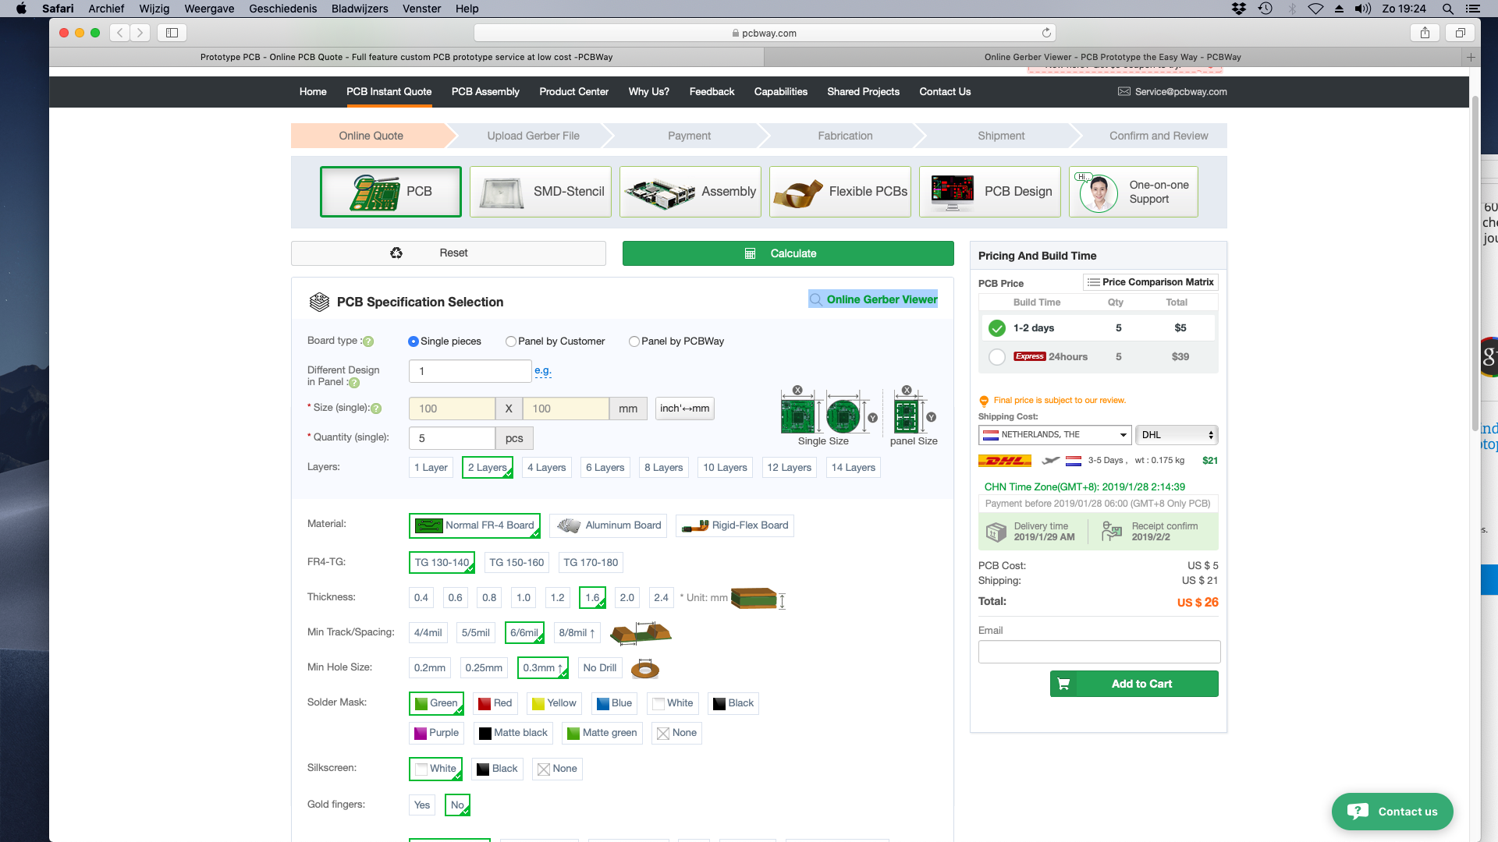Click the Size (single) help icon
Viewport: 1498px width, 842px height.
point(376,409)
